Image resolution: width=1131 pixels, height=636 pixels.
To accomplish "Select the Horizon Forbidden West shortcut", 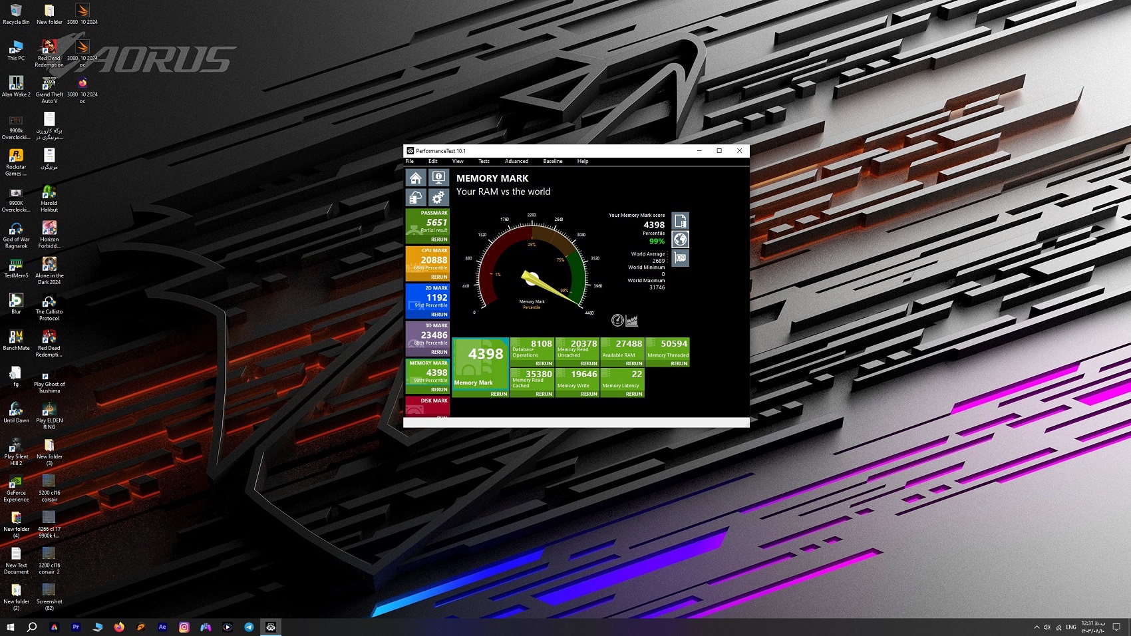I will [49, 235].
